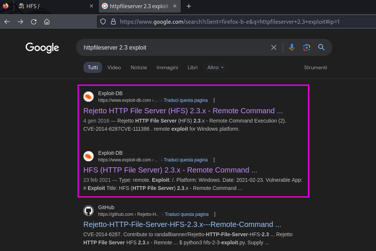Image resolution: width=376 pixels, height=251 pixels.
Task: Select the Tutti results filter
Action: coord(93,68)
